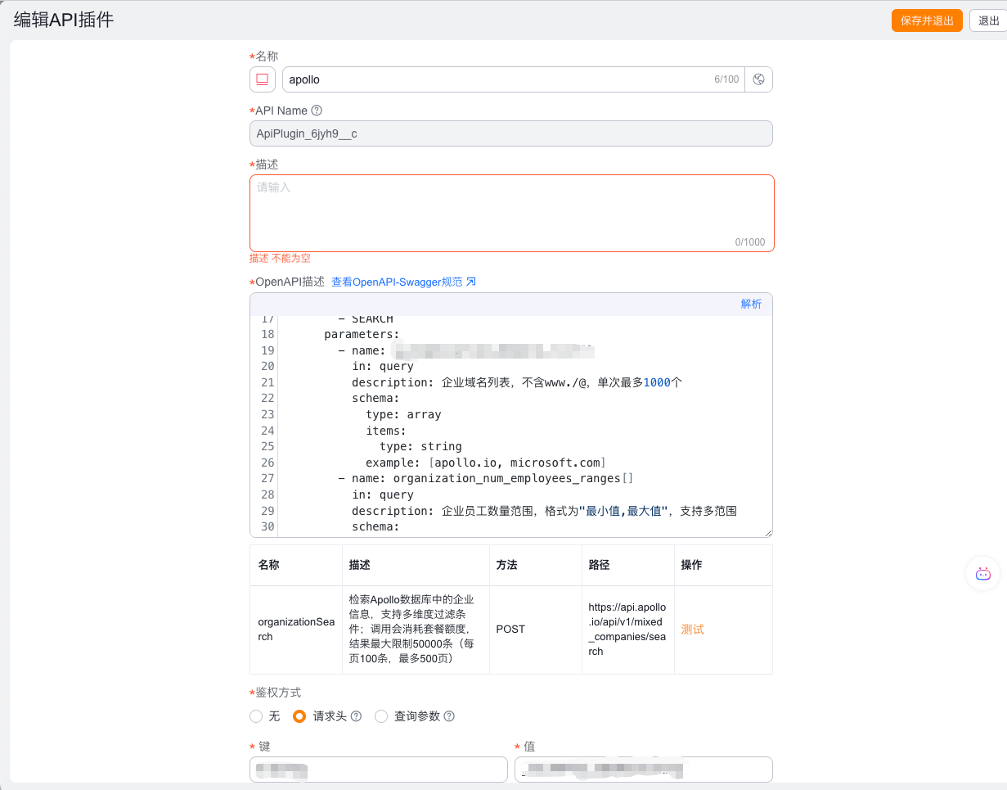This screenshot has width=1007, height=790.
Task: Click the empty 描述 textarea
Action: click(512, 213)
